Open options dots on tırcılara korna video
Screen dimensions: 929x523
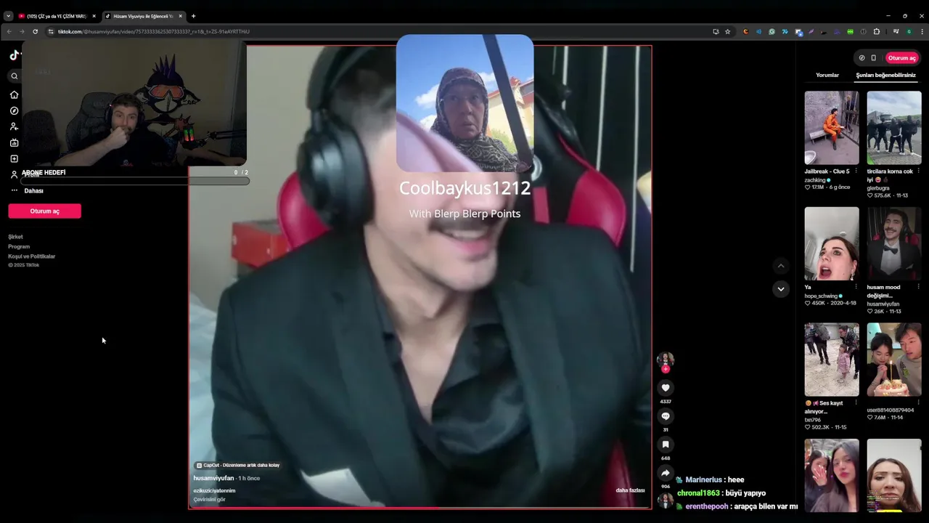click(x=919, y=171)
